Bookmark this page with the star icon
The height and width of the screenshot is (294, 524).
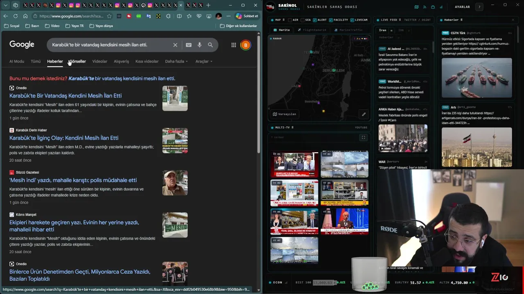(109, 16)
